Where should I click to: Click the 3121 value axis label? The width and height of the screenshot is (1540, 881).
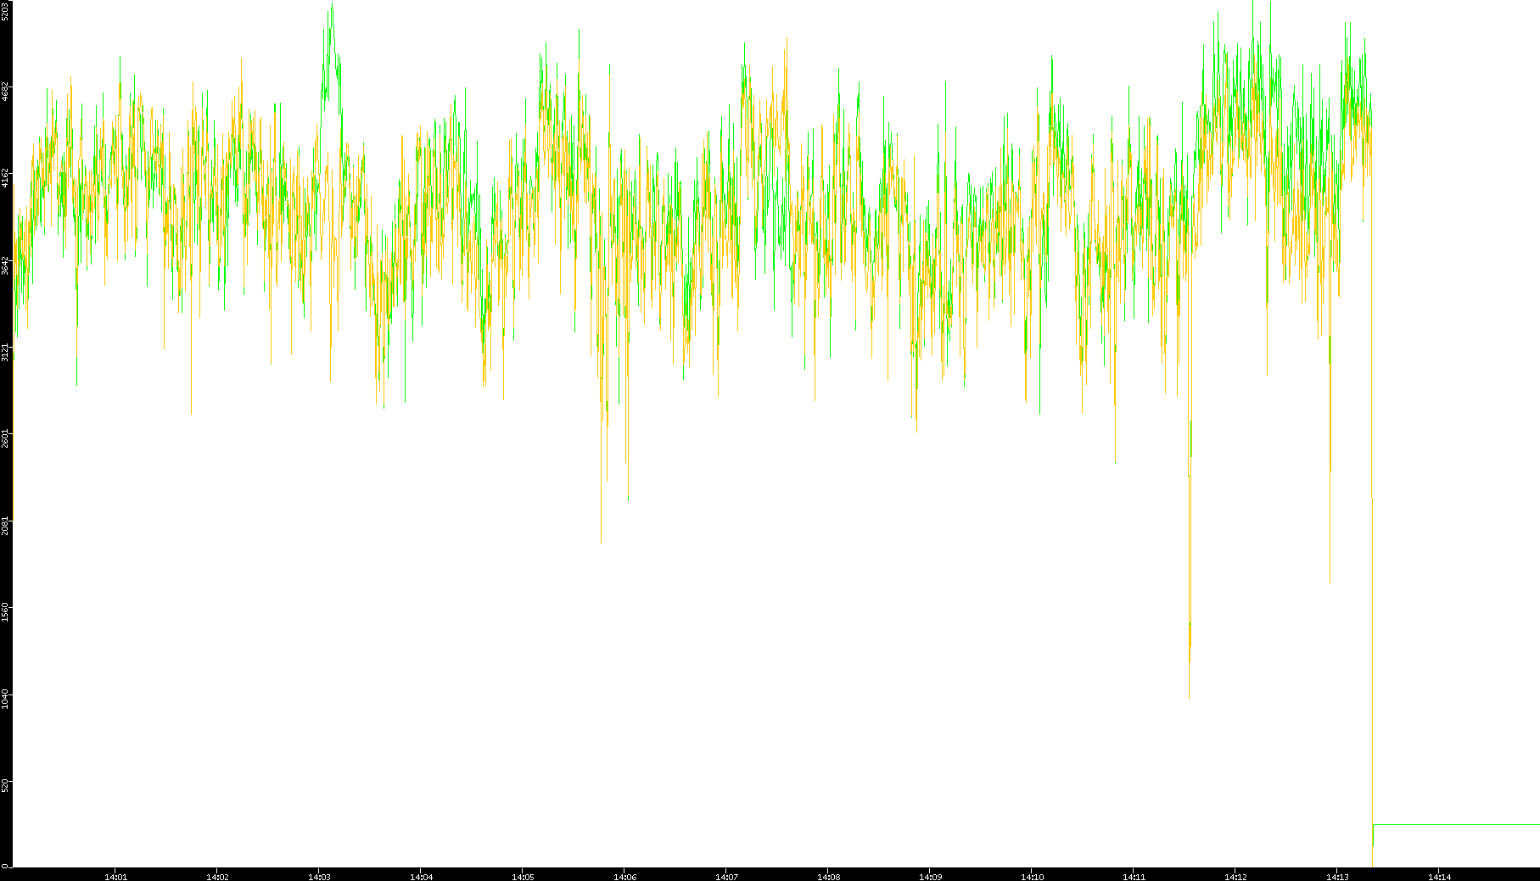(x=5, y=351)
